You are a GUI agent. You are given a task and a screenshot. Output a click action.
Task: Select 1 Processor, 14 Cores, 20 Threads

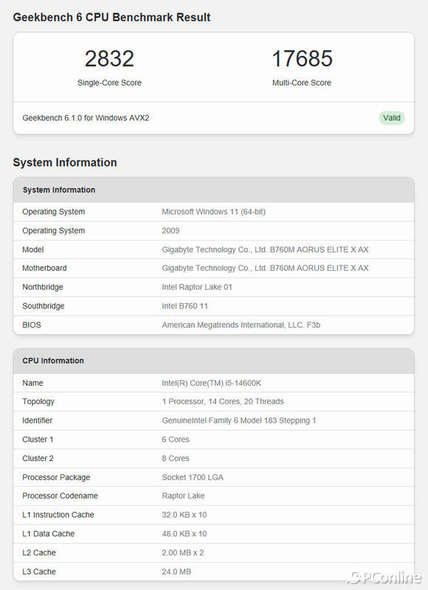(223, 401)
